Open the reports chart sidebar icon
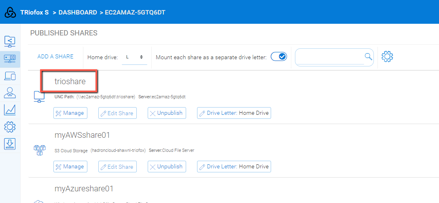Image resolution: width=439 pixels, height=203 pixels. pyautogui.click(x=10, y=110)
